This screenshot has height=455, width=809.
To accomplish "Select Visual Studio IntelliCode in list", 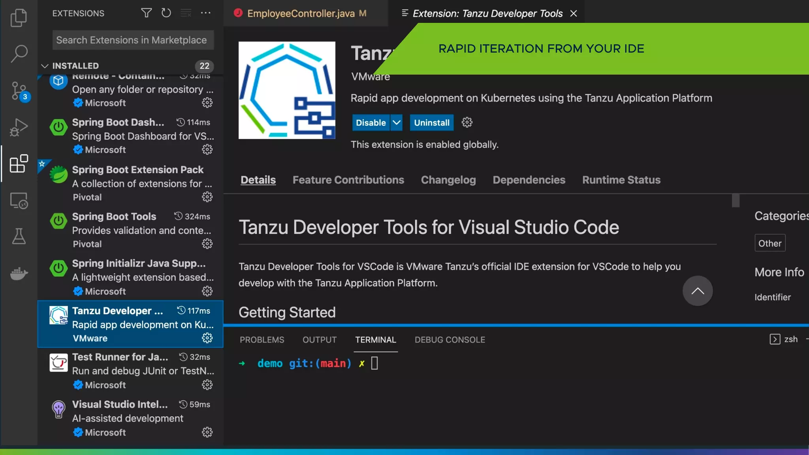I will pyautogui.click(x=130, y=418).
